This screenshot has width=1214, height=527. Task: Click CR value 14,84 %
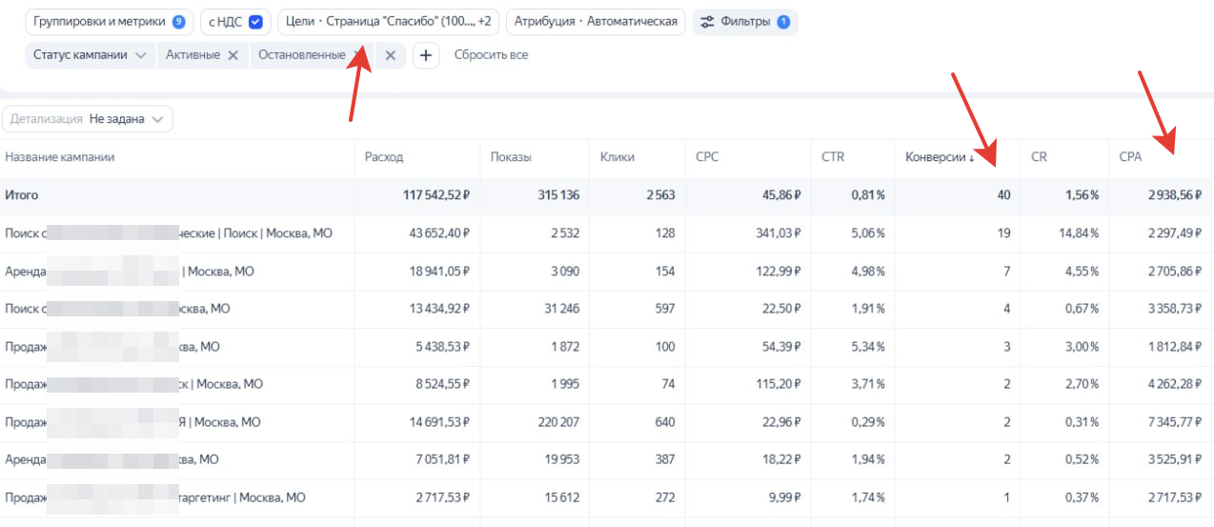(1079, 233)
